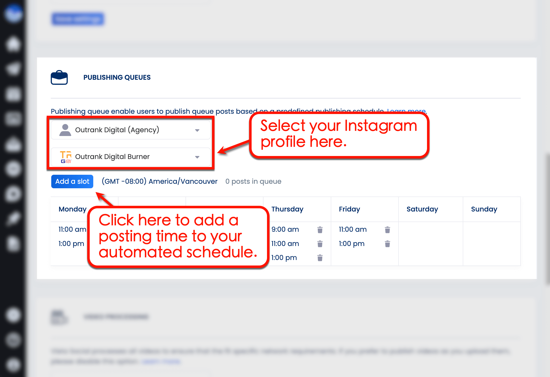Expand the Outrank Digital (Agency) dropdown
550x377 pixels.
[x=197, y=130]
